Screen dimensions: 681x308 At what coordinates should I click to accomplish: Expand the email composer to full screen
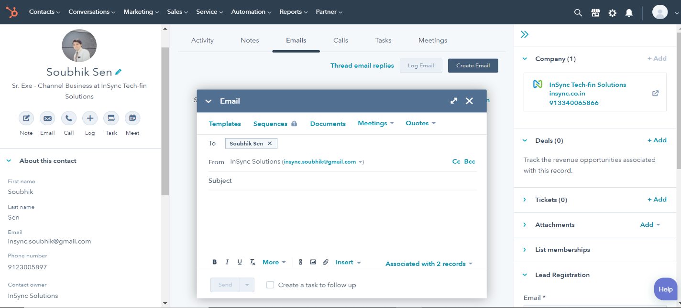click(x=454, y=101)
